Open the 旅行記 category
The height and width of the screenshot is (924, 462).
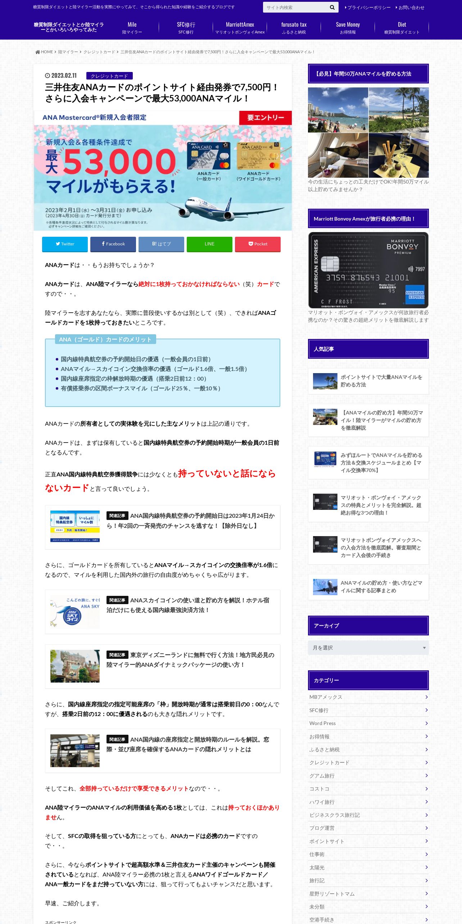(368, 880)
